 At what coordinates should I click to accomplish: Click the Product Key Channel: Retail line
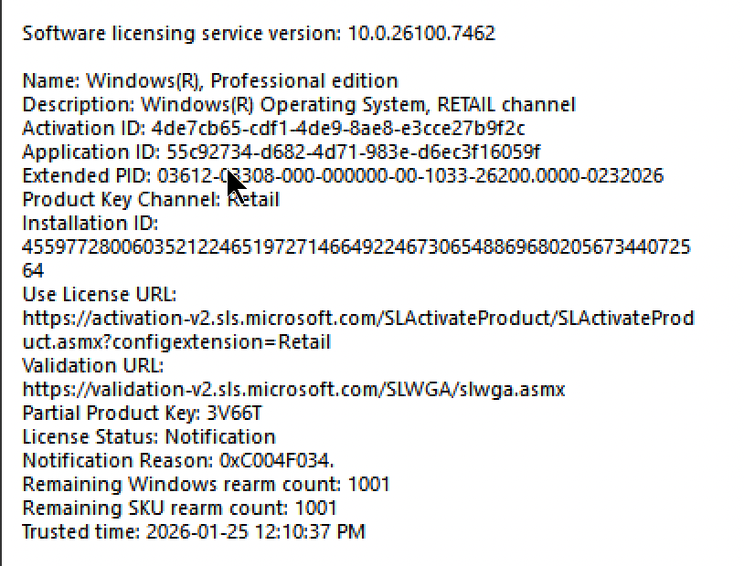pos(151,200)
